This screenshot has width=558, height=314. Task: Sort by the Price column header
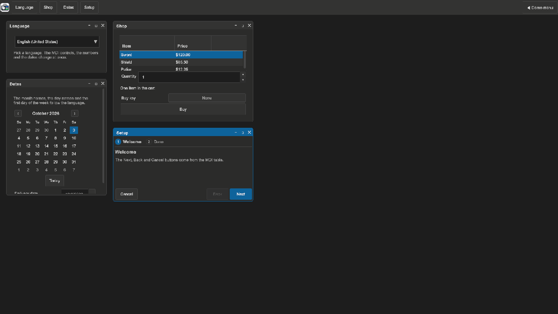tap(193, 43)
